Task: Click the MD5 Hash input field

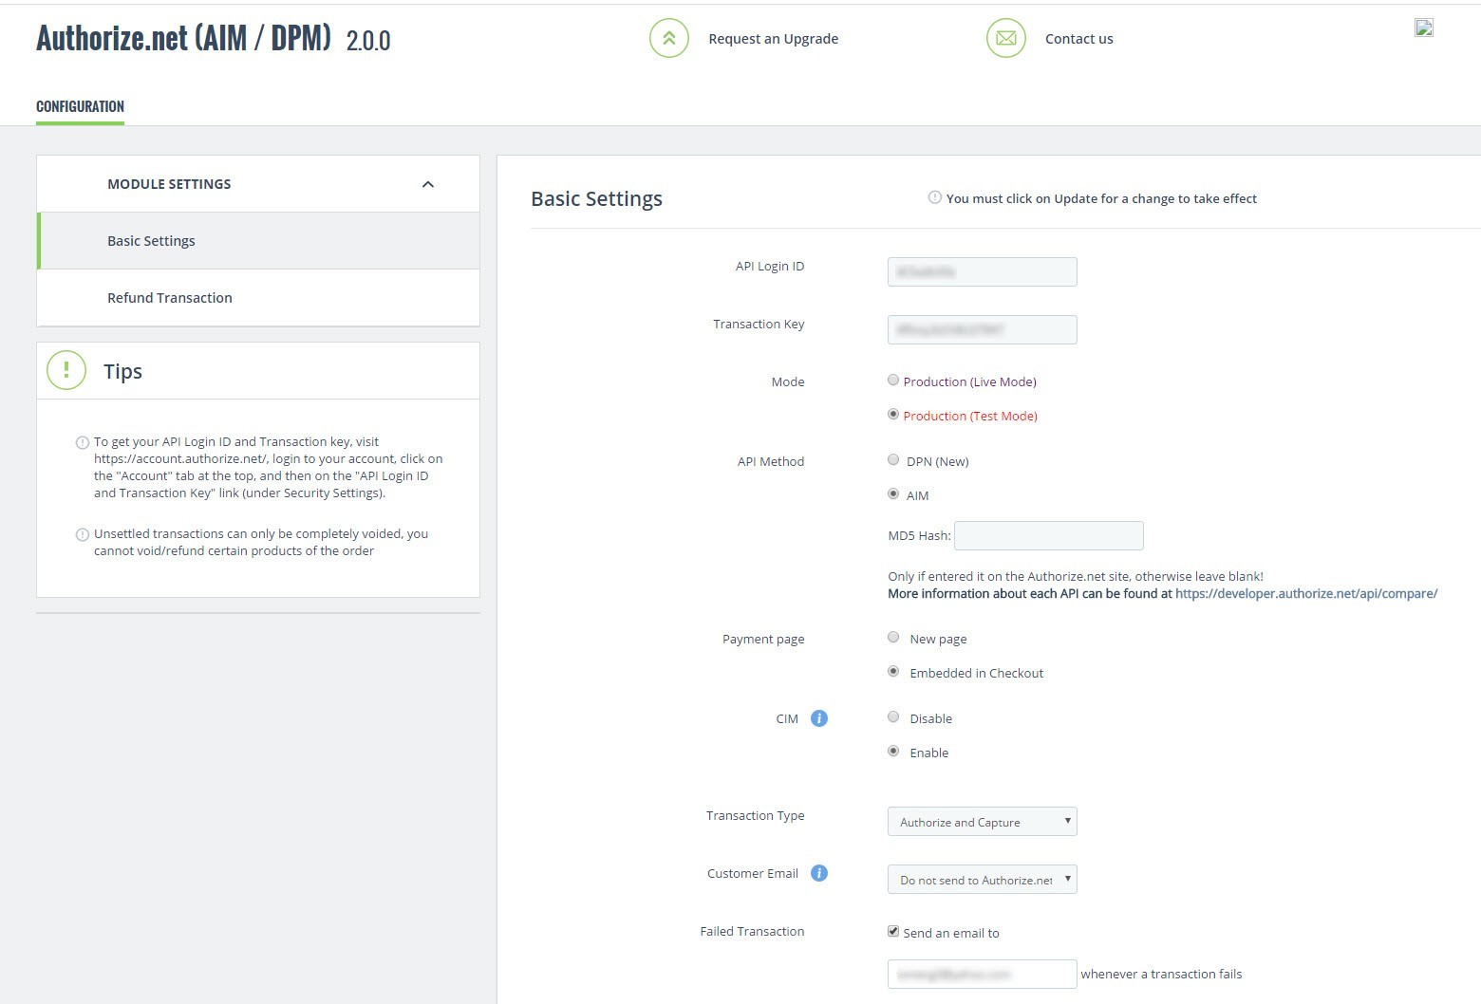Action: tap(1049, 535)
